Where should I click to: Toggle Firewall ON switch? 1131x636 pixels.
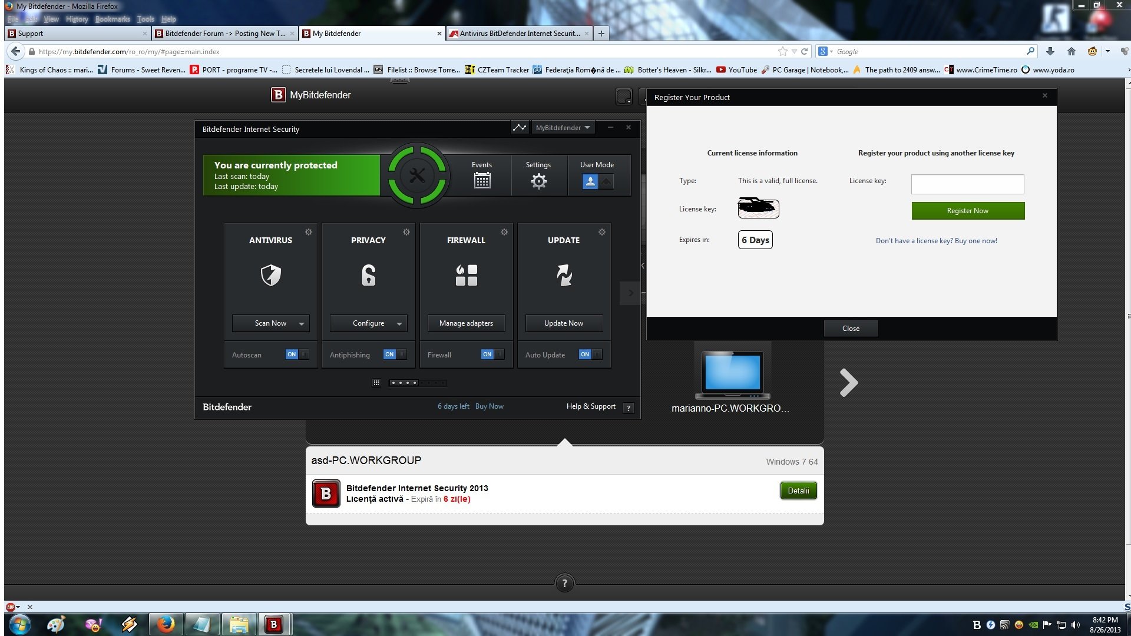(x=492, y=355)
